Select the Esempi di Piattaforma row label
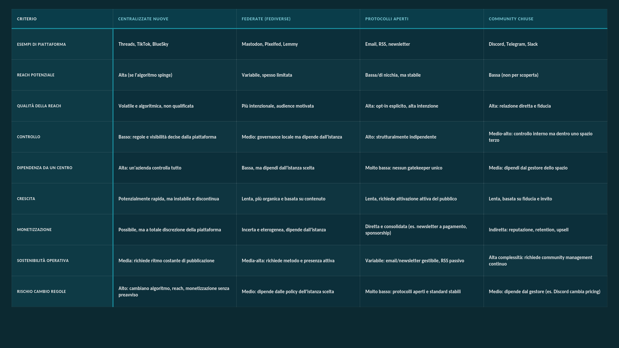 click(x=41, y=44)
